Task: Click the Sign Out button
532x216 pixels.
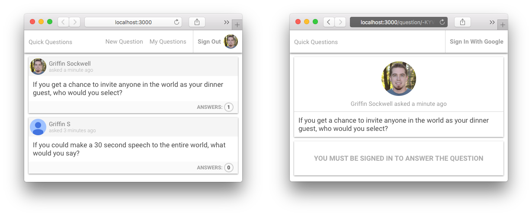Action: pyautogui.click(x=209, y=41)
